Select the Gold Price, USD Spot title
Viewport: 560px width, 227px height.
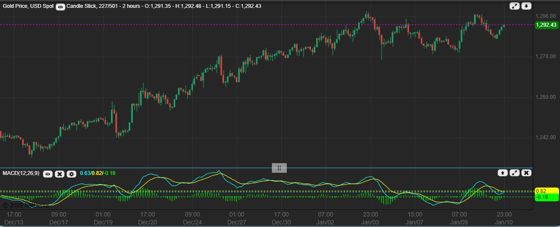click(x=28, y=7)
